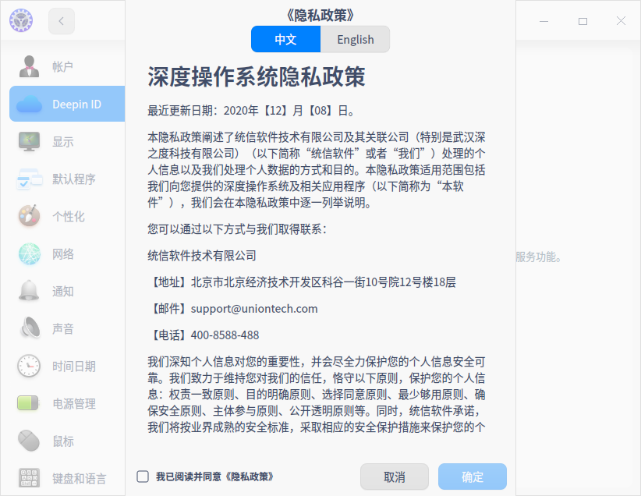Select the 键盘和语言 sidebar label
This screenshot has height=496, width=641.
79,478
